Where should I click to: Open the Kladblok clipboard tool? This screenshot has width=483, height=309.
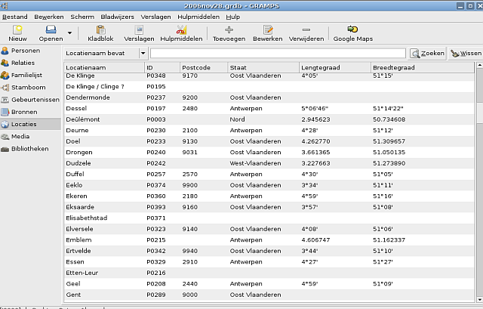coord(100,32)
